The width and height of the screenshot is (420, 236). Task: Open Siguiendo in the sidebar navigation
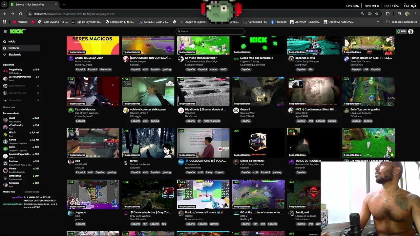[x=15, y=55]
